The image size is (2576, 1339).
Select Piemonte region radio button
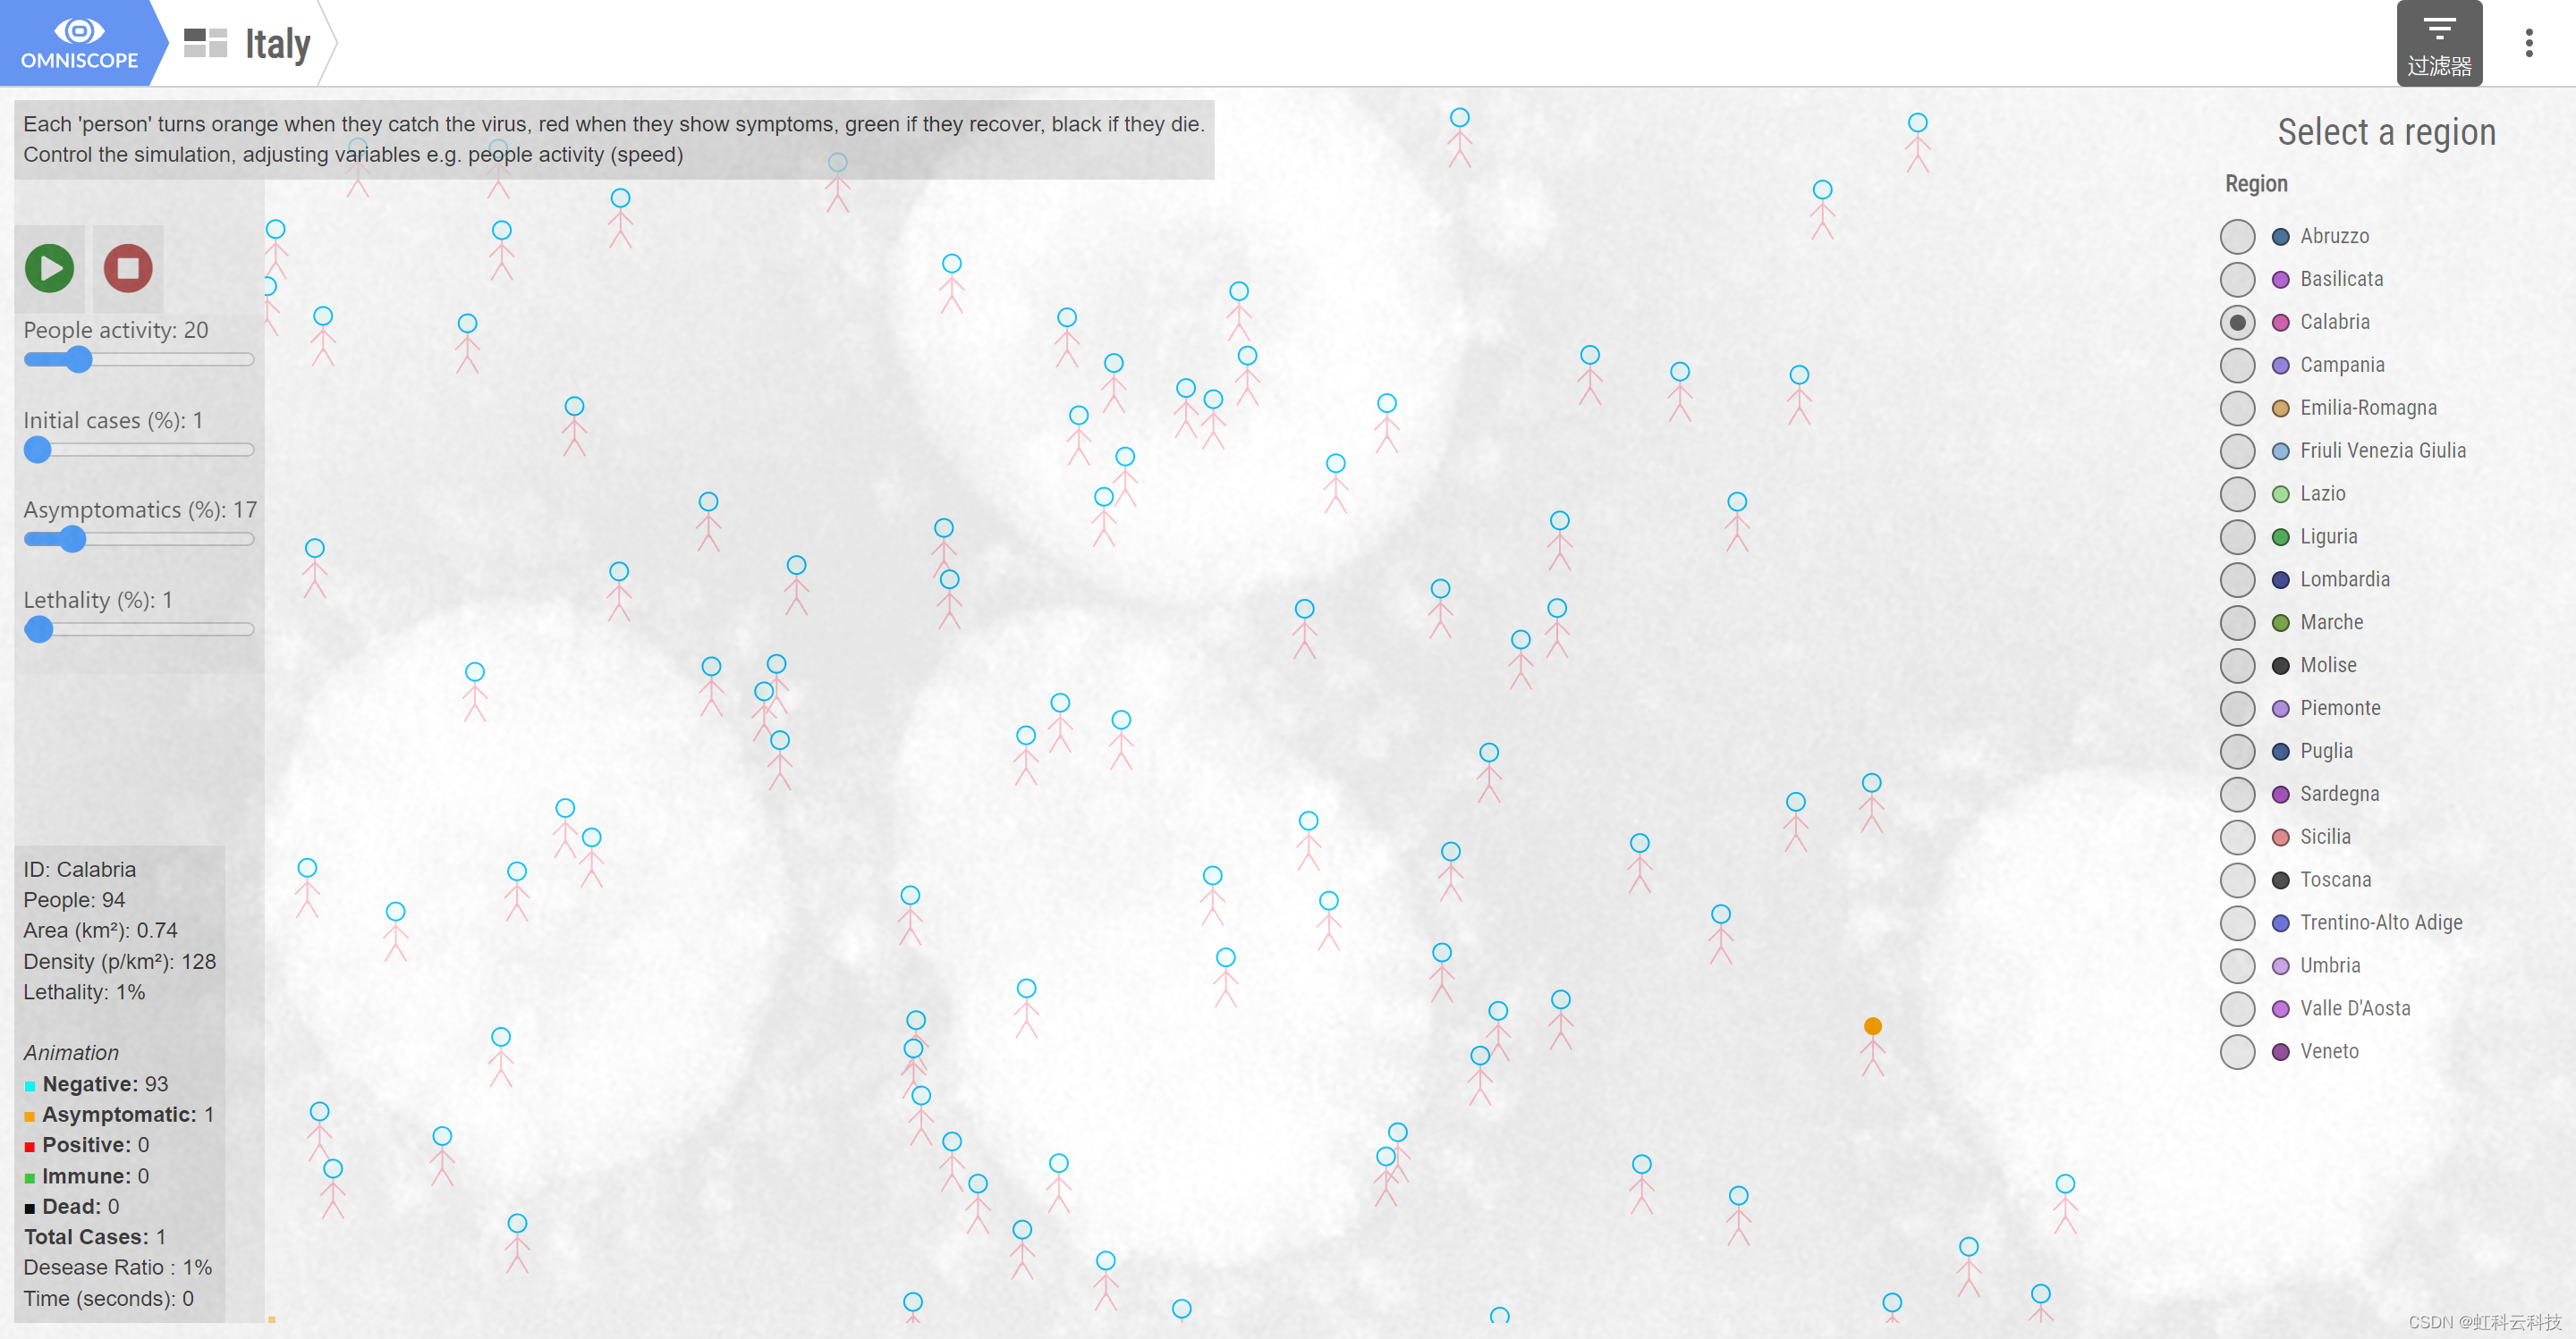2237,709
